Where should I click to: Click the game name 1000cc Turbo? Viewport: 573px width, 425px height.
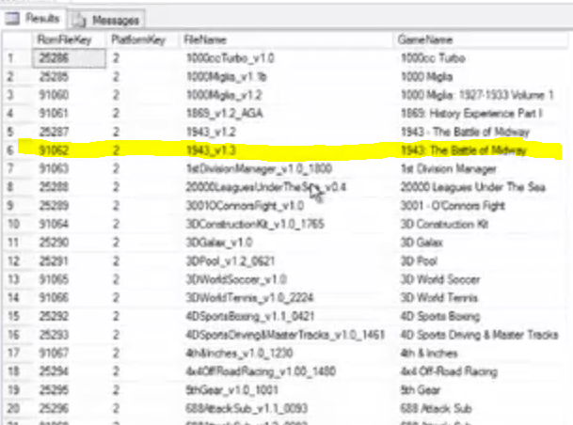[433, 58]
